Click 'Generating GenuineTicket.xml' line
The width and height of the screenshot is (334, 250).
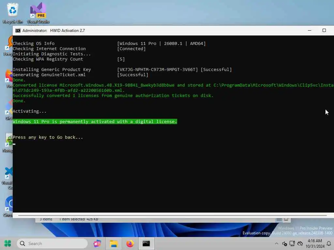(x=49, y=75)
